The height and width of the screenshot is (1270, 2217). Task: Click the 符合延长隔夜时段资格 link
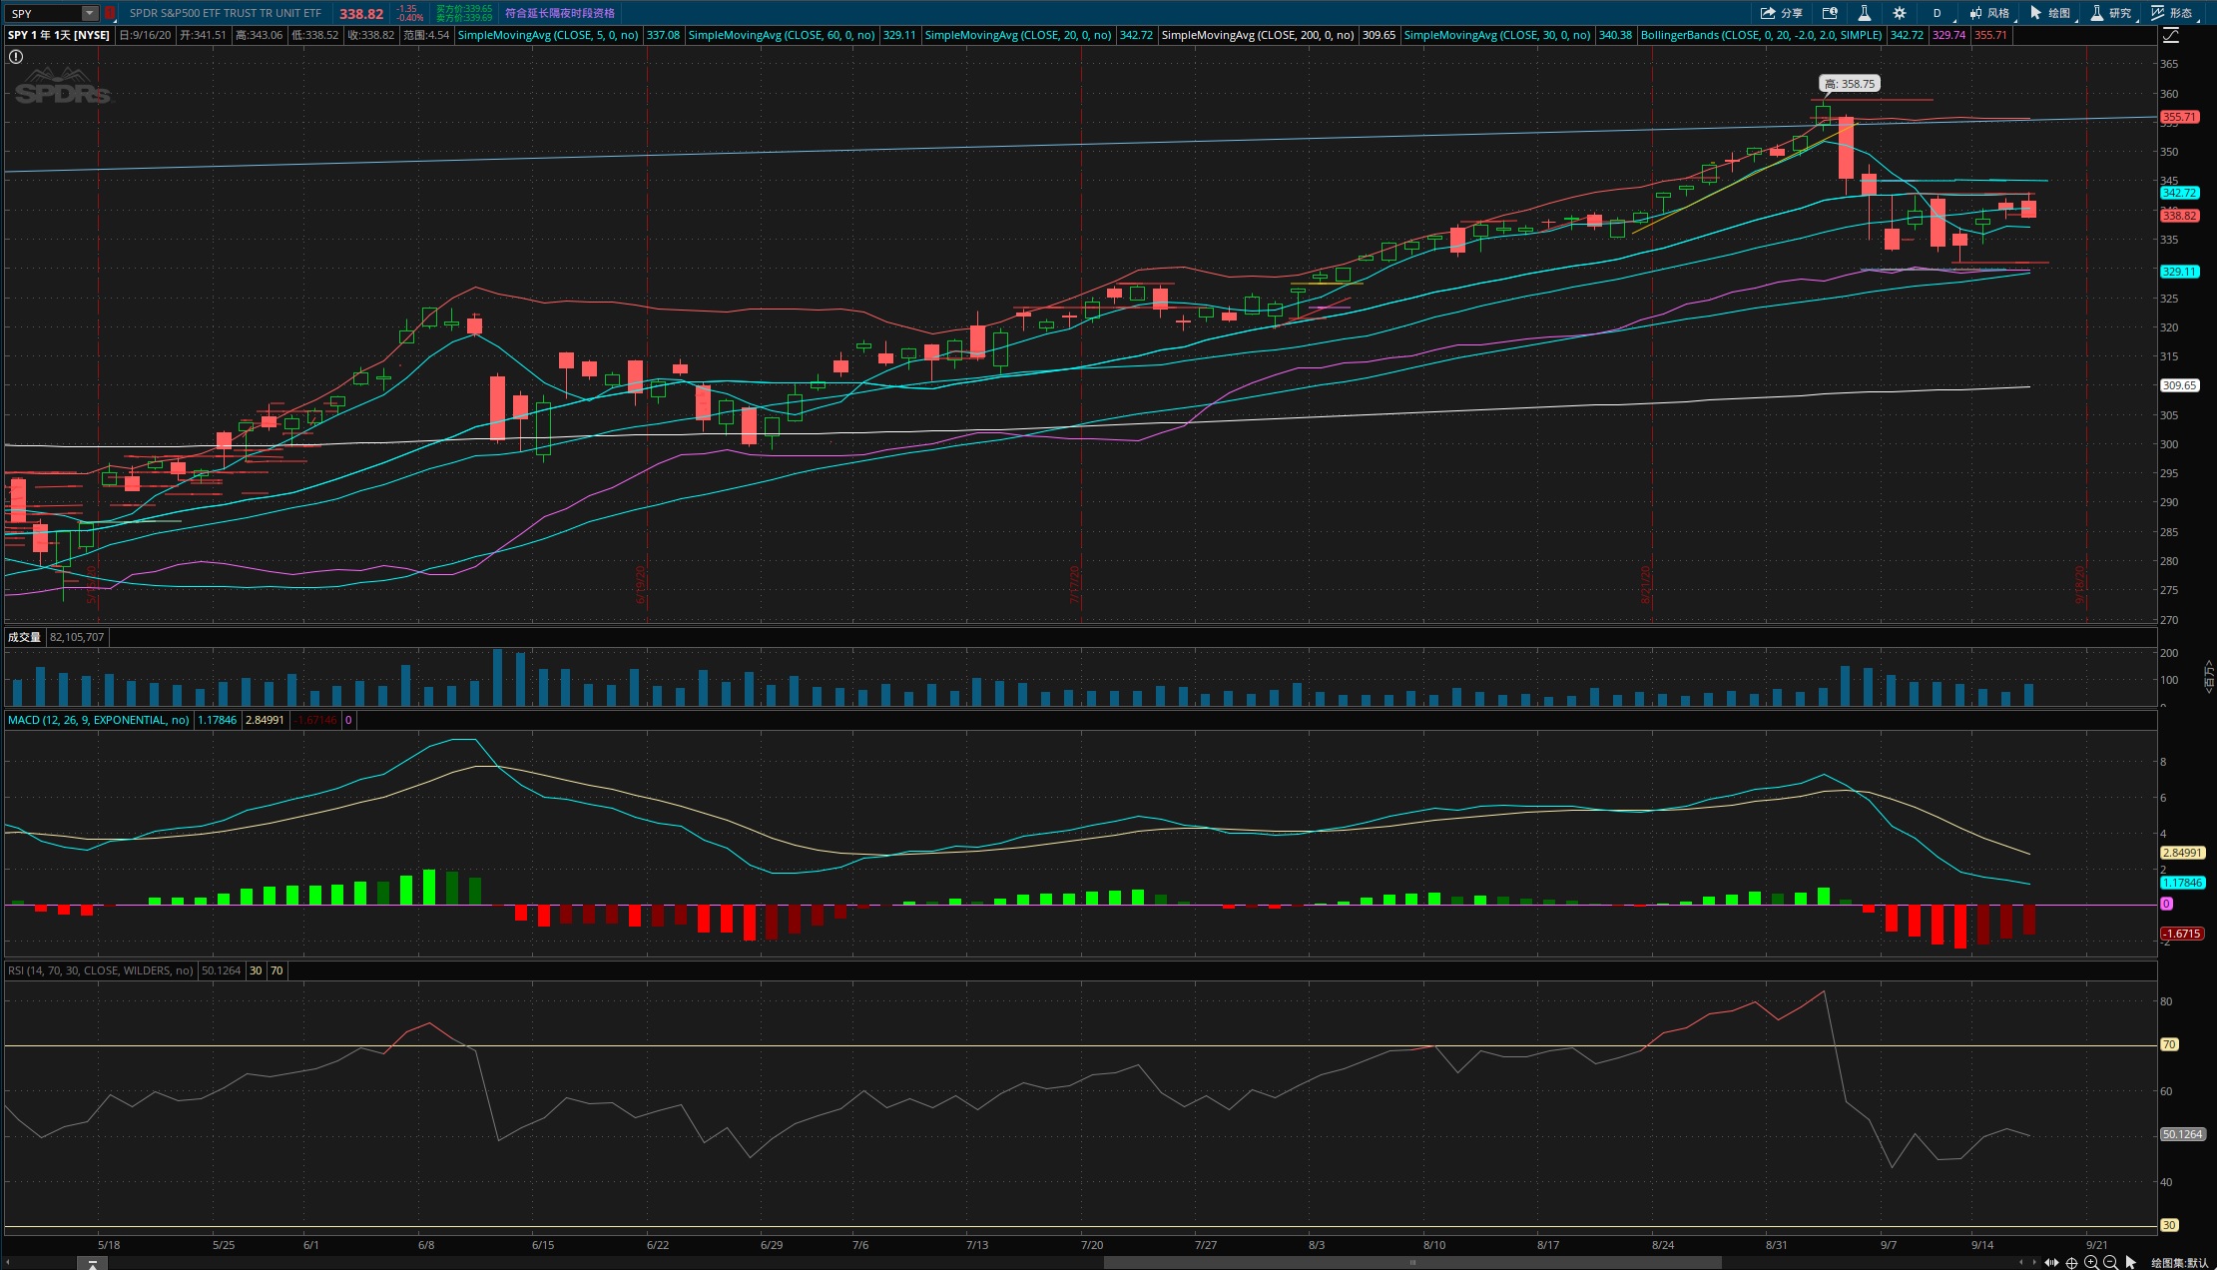coord(560,14)
